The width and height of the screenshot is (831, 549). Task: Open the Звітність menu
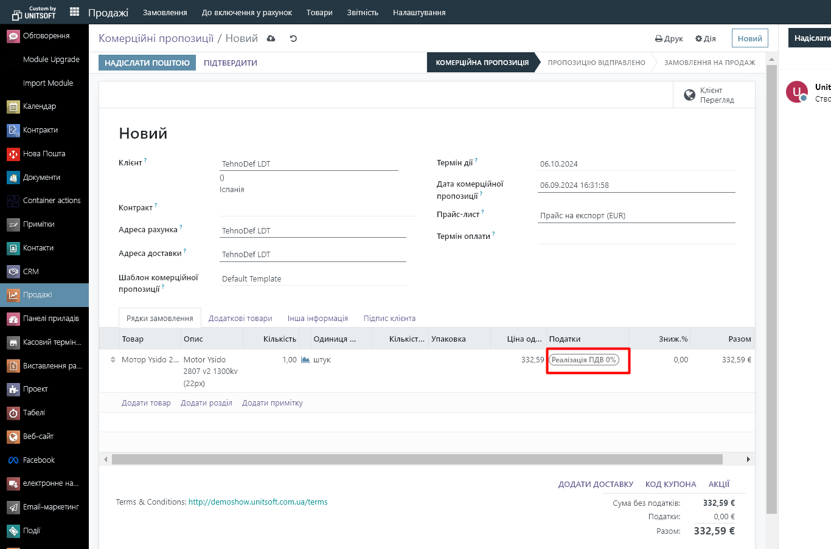363,12
